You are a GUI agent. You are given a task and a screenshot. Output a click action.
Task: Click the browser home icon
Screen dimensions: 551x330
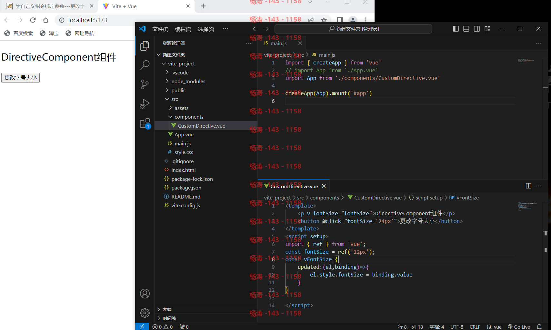(x=45, y=20)
